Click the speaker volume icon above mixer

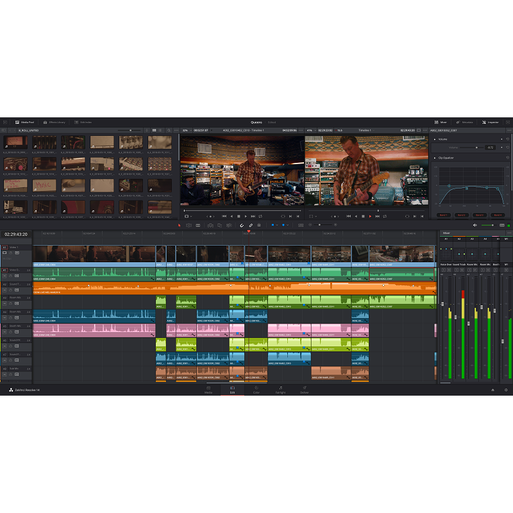[x=475, y=225]
